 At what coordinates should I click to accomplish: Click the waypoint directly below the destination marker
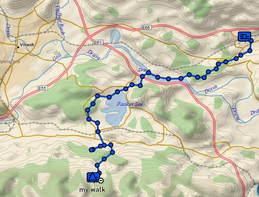tap(250, 50)
